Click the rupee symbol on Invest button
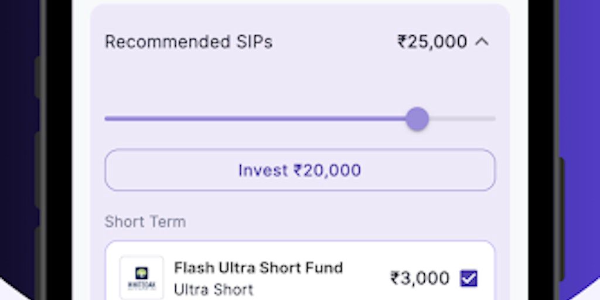The height and width of the screenshot is (300, 600). click(298, 171)
